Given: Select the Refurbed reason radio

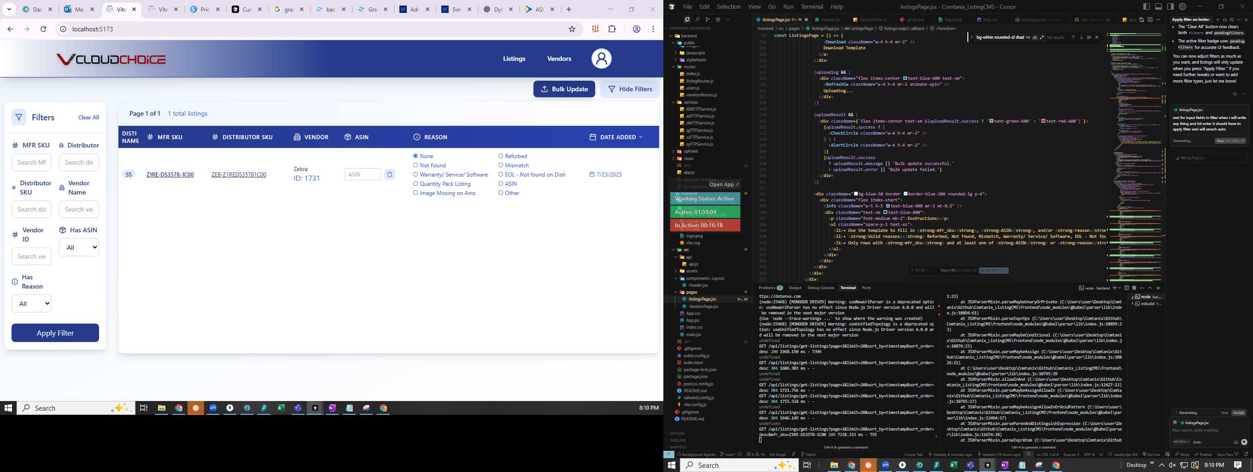Looking at the screenshot, I should click(x=501, y=156).
